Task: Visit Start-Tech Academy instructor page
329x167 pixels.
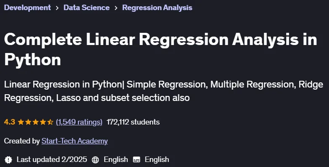Action: (74, 141)
